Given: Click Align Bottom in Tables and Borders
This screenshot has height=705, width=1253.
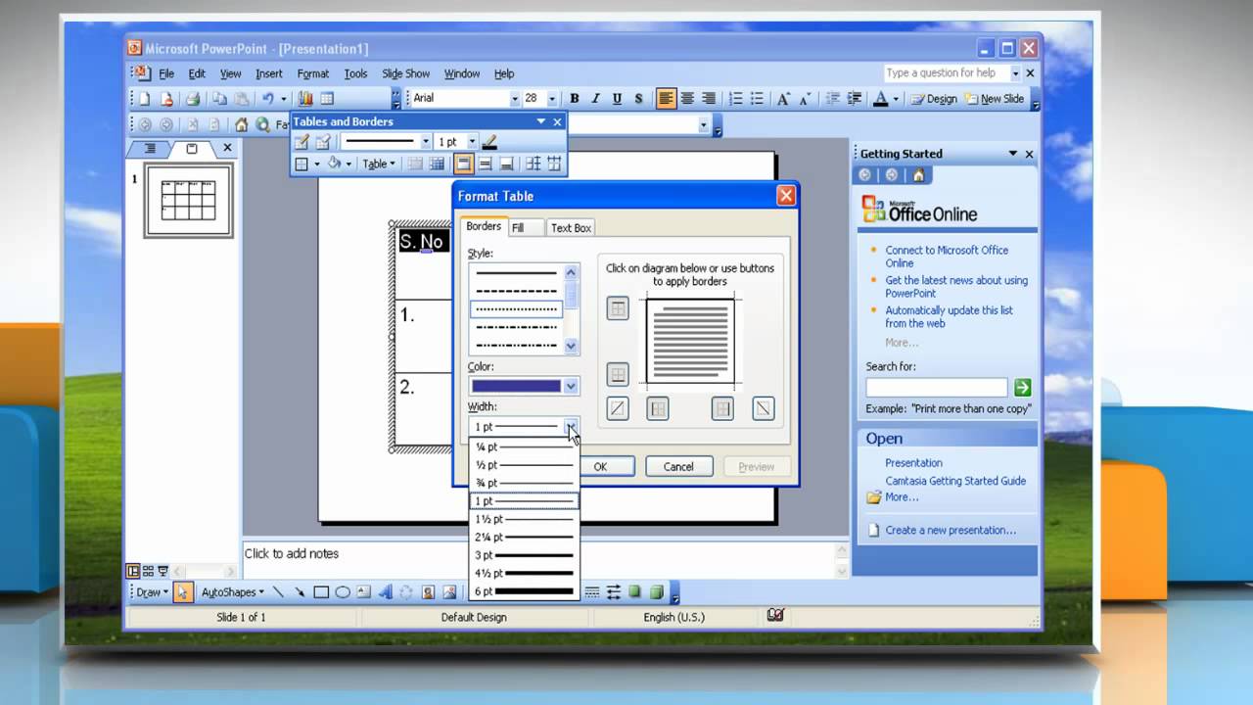Looking at the screenshot, I should (x=506, y=164).
